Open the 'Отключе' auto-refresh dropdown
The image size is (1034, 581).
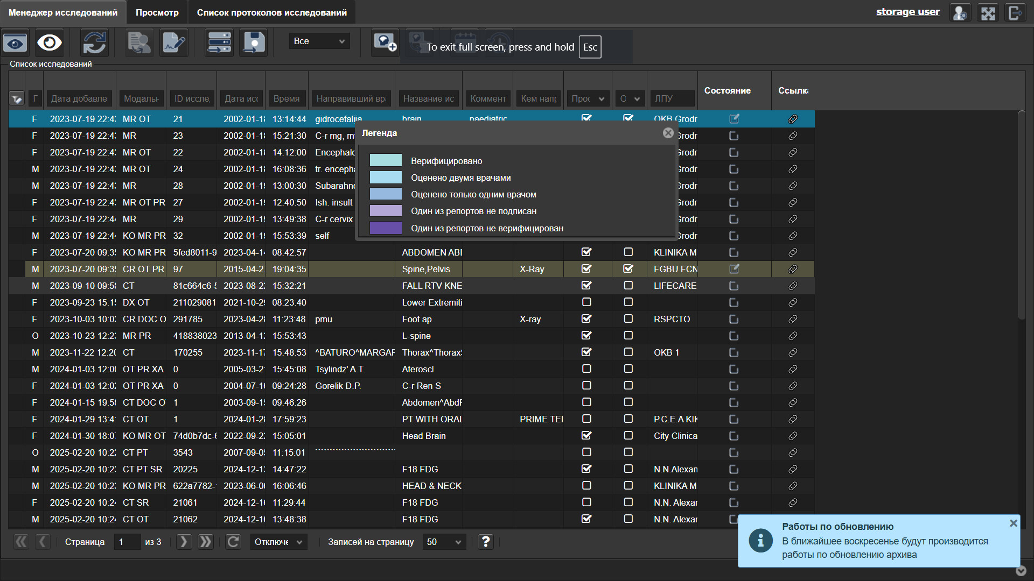coord(278,542)
